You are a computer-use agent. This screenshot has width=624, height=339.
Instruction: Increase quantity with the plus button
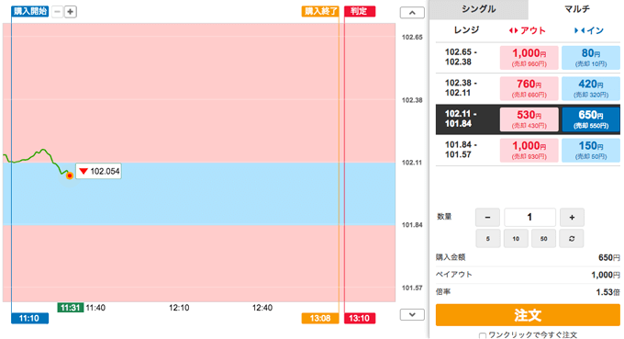tap(572, 217)
